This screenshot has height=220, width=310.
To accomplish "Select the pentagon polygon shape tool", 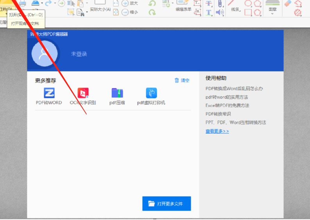I will 258,3.
